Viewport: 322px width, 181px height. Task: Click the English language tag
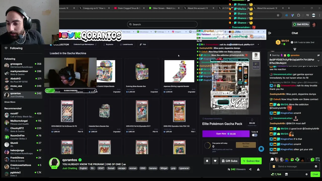(x=83, y=168)
